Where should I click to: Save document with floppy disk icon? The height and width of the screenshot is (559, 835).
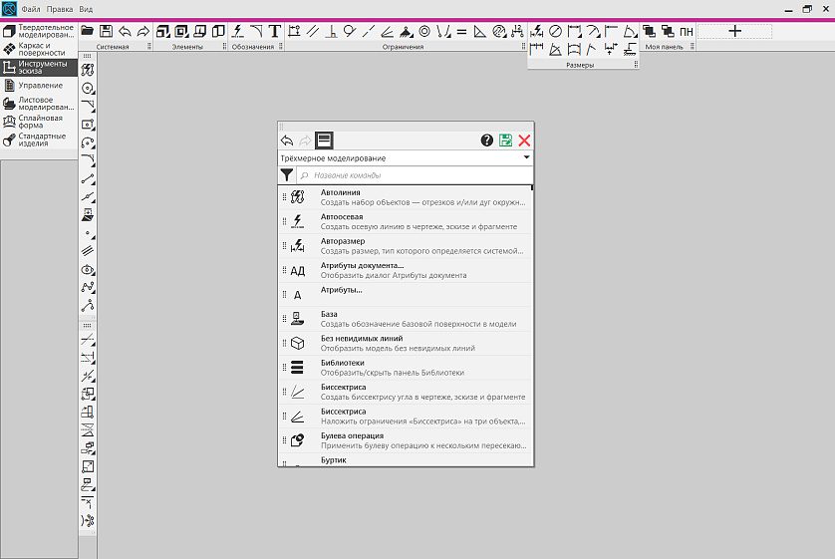[106, 31]
